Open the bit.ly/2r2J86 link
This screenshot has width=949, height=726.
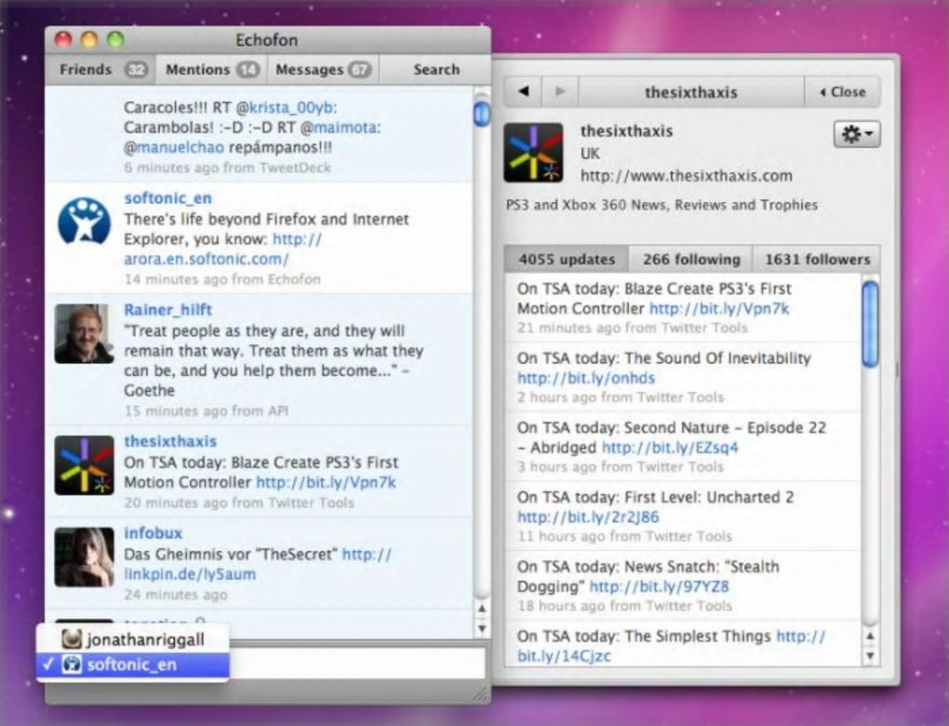[x=588, y=518]
